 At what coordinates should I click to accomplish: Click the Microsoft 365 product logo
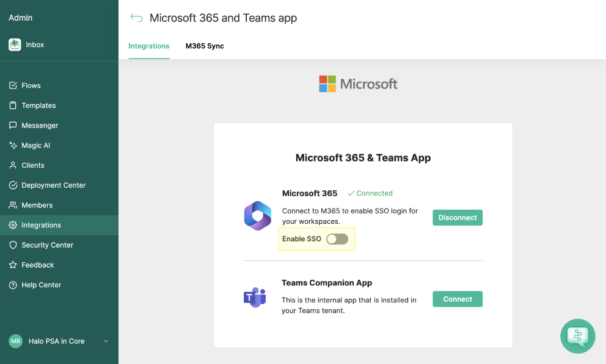click(258, 216)
